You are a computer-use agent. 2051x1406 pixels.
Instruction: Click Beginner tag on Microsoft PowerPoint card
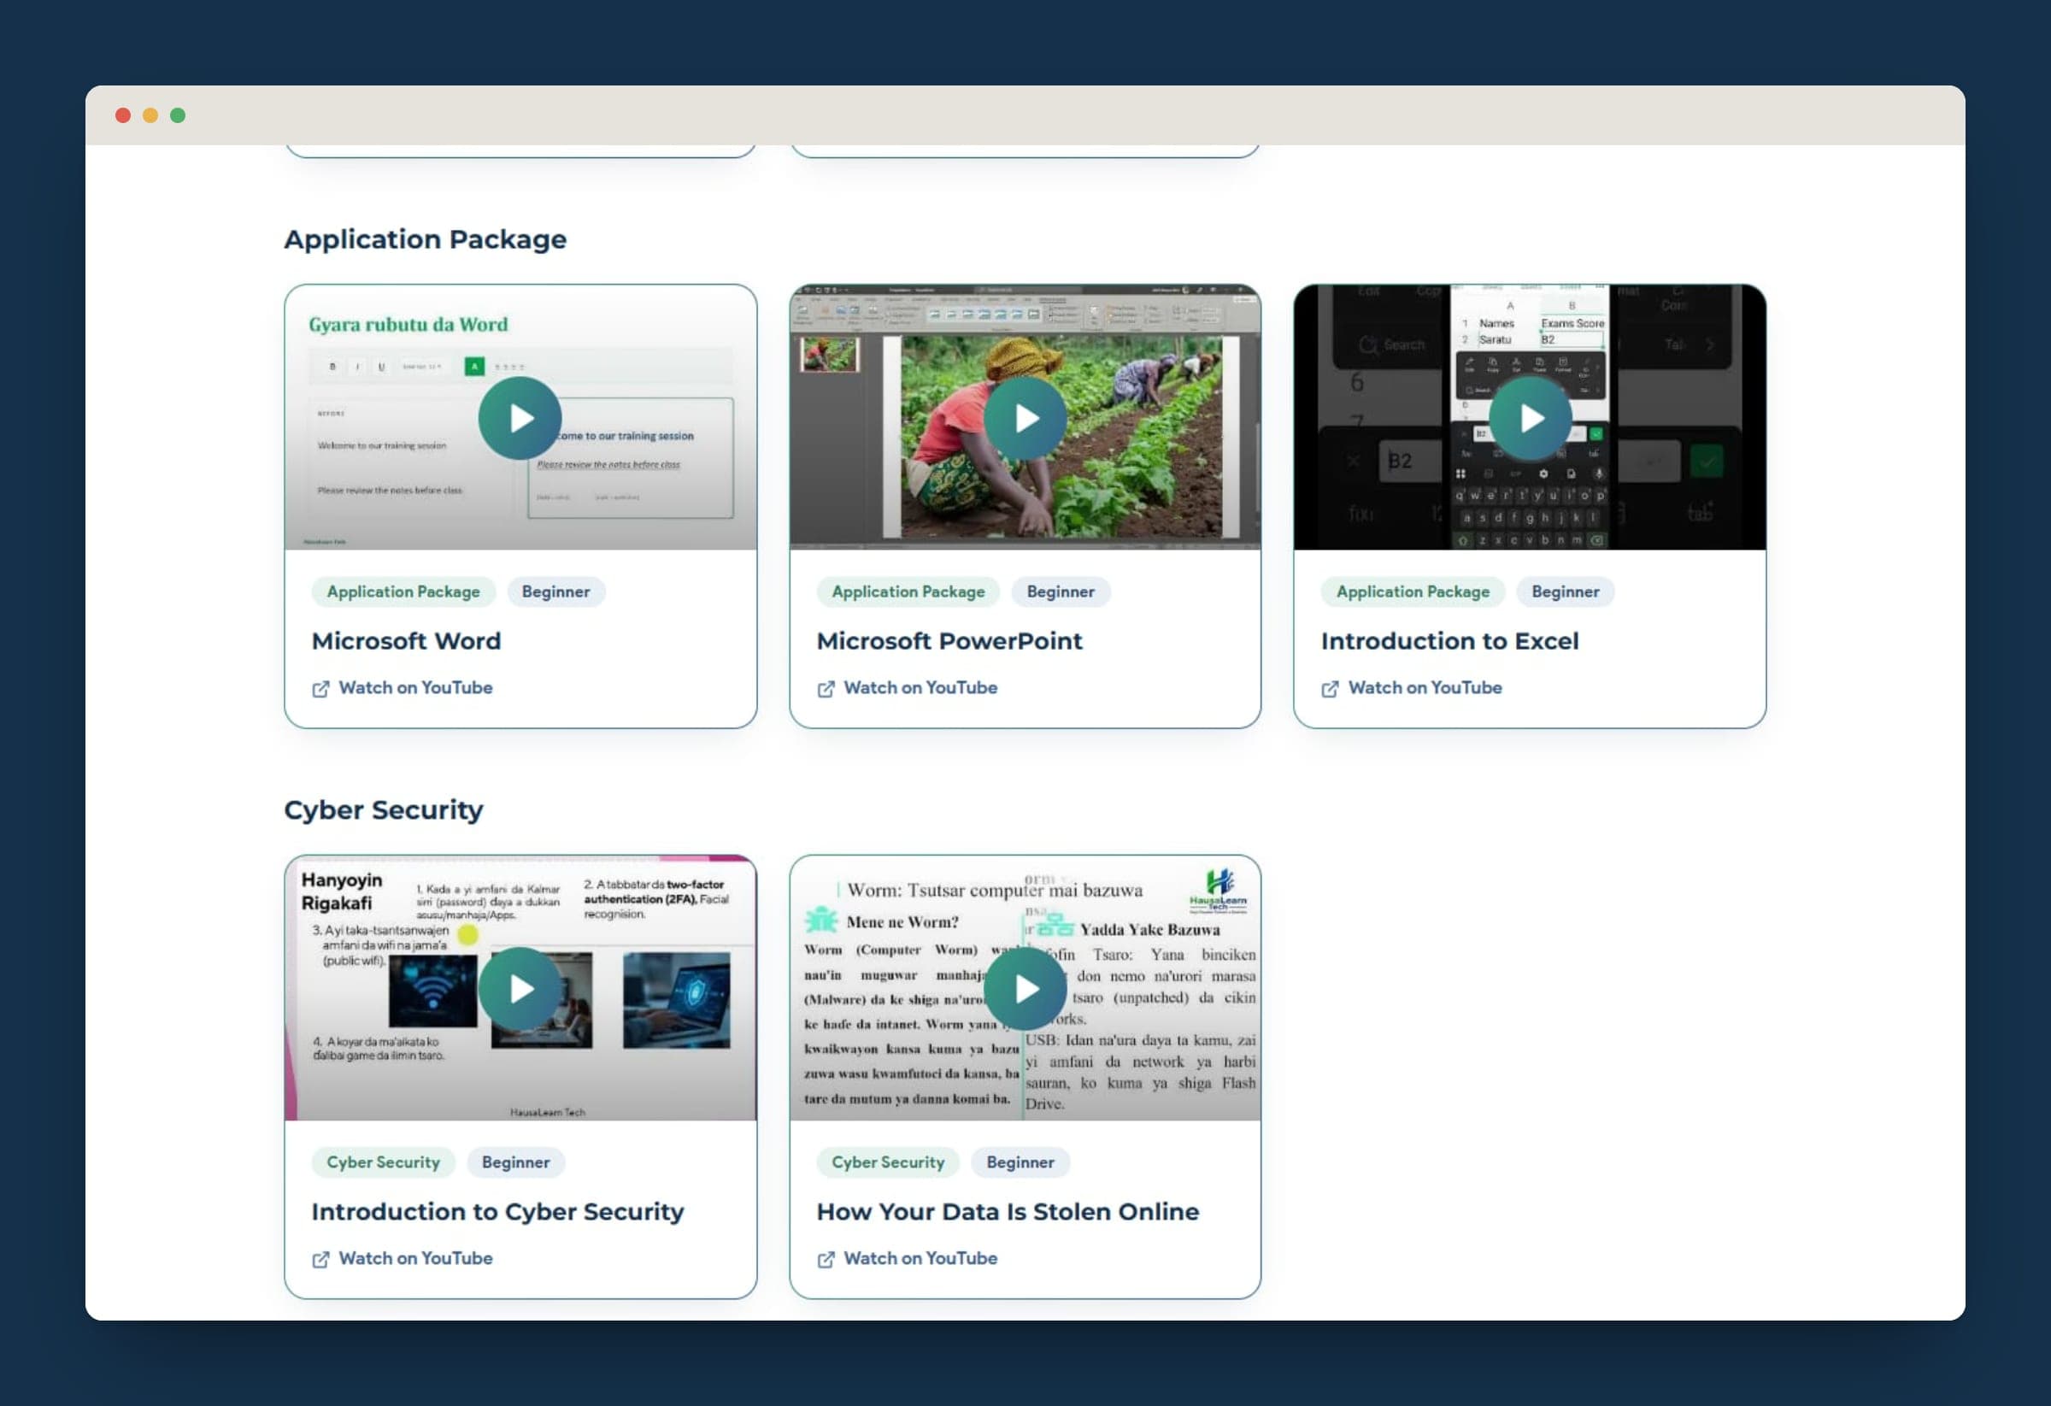click(1061, 591)
